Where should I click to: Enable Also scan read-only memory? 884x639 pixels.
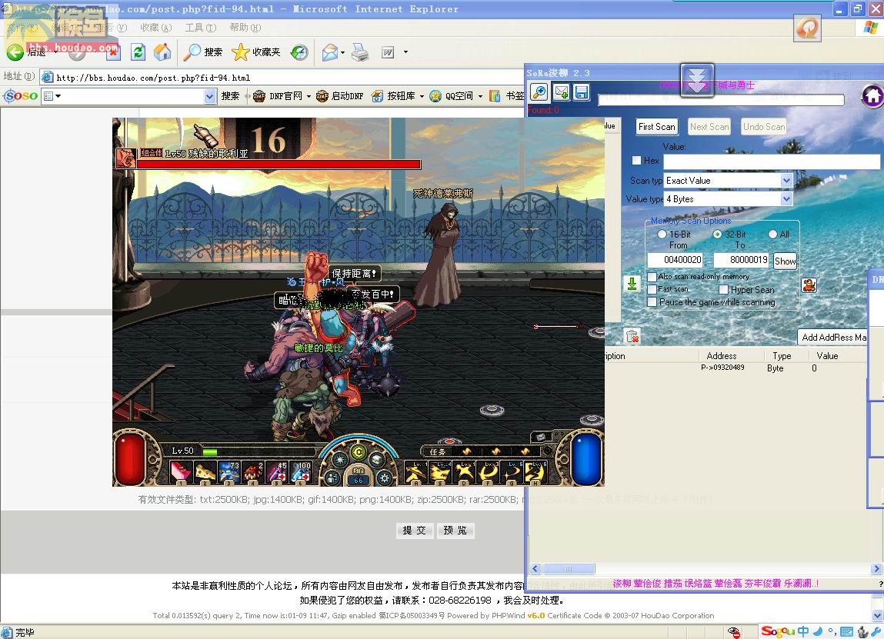652,277
